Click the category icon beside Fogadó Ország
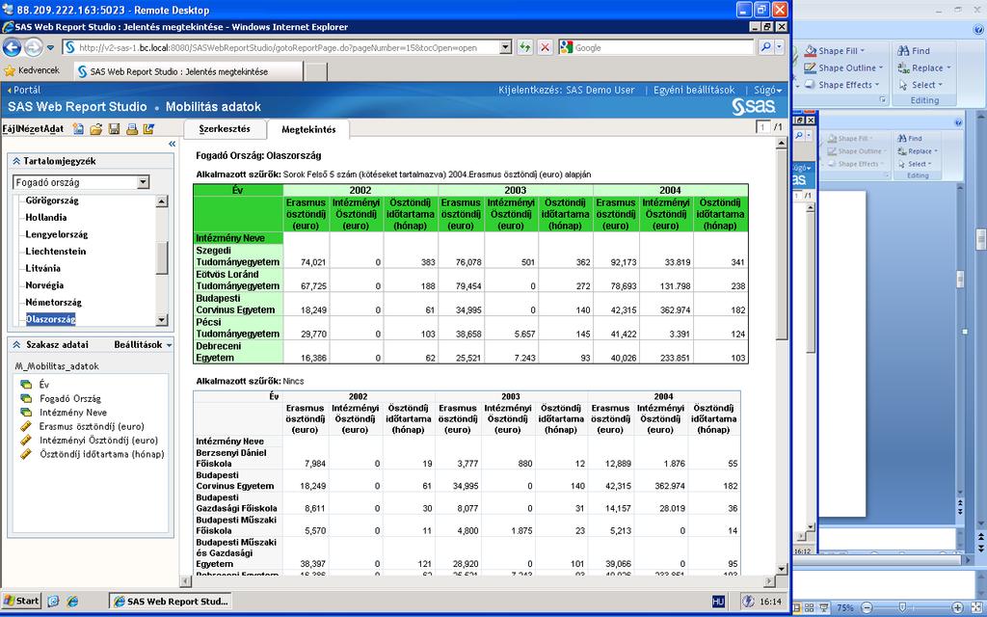 pyautogui.click(x=26, y=398)
